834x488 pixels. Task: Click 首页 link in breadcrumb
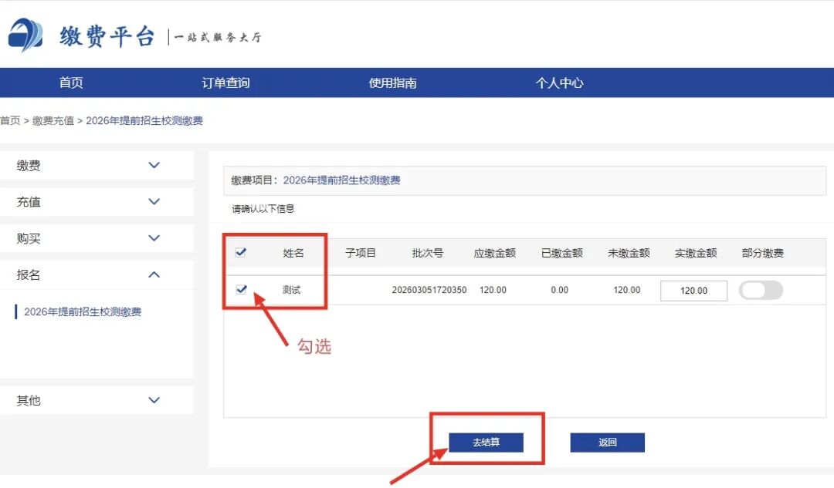(10, 121)
